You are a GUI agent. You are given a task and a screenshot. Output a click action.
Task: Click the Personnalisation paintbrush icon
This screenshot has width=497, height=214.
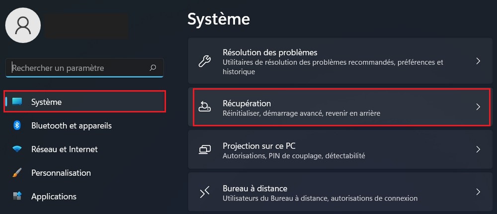17,173
